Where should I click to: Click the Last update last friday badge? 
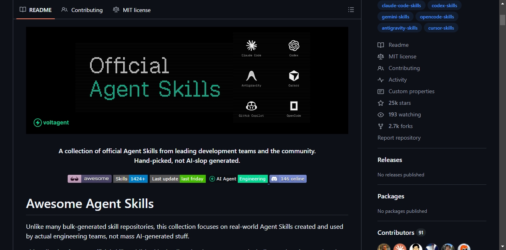178,179
